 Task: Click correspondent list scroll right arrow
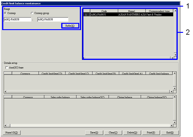coord(172,58)
